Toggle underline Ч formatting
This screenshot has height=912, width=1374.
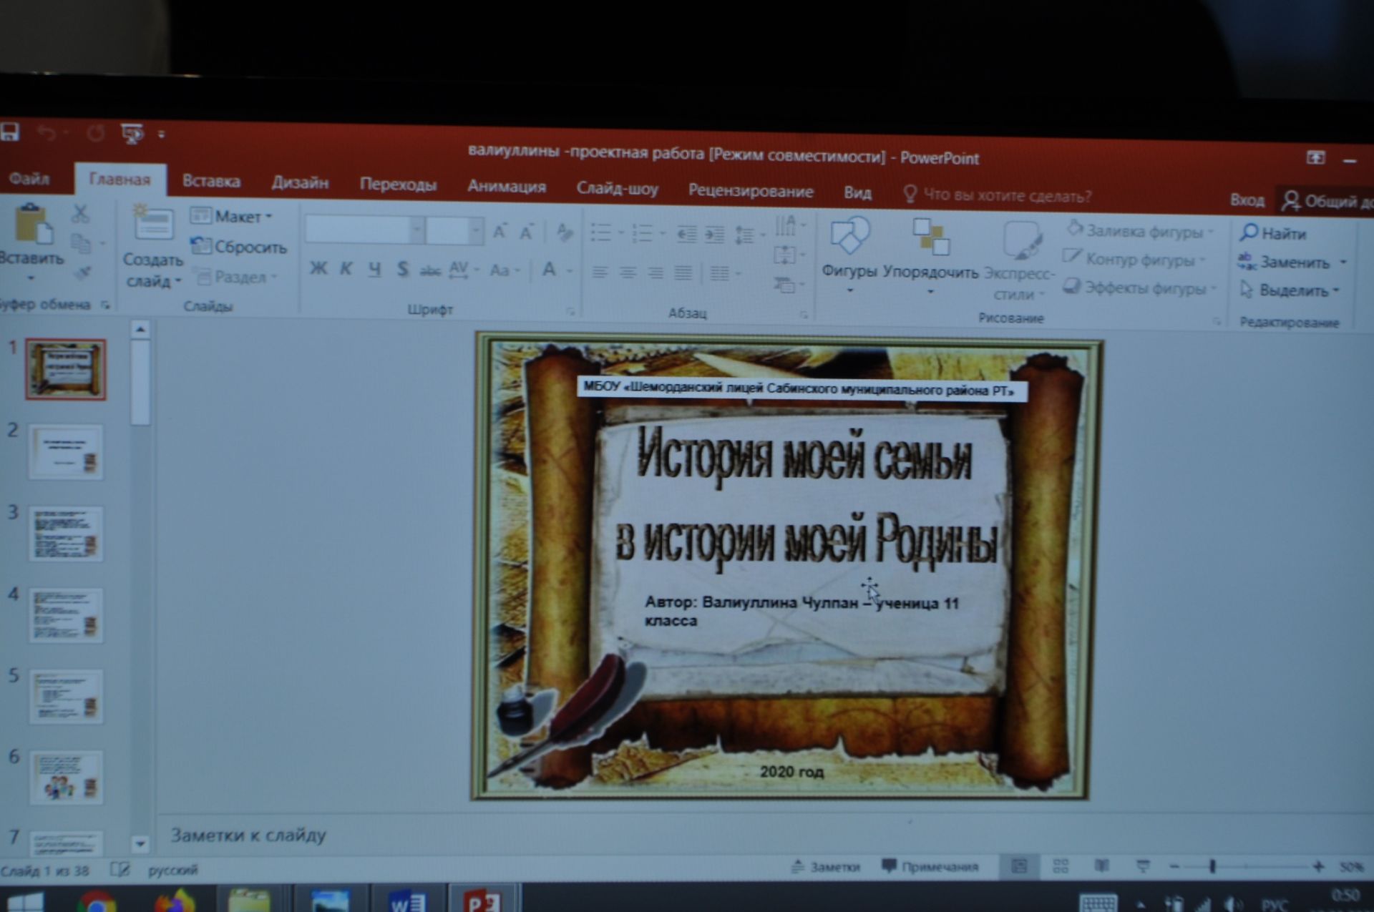374,269
